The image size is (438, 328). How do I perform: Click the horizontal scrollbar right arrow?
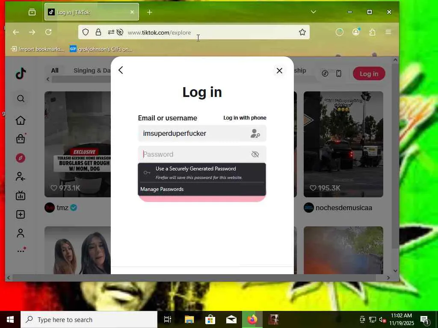[x=388, y=278]
